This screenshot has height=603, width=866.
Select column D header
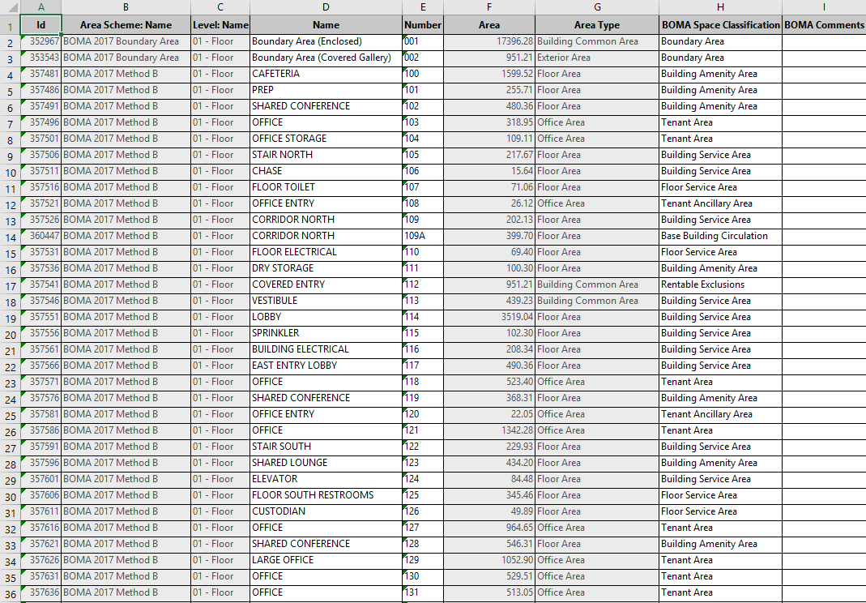tap(326, 7)
